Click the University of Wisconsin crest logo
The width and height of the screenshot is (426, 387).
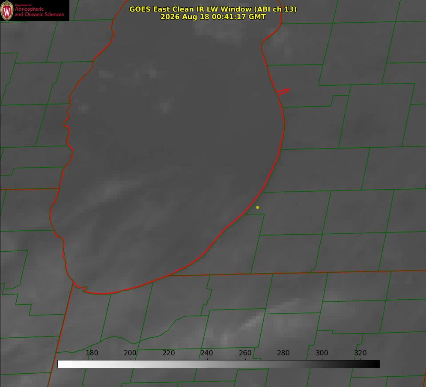7,10
